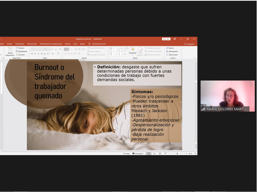
Task: Click the ribbon display options icon
Action: 175,39
